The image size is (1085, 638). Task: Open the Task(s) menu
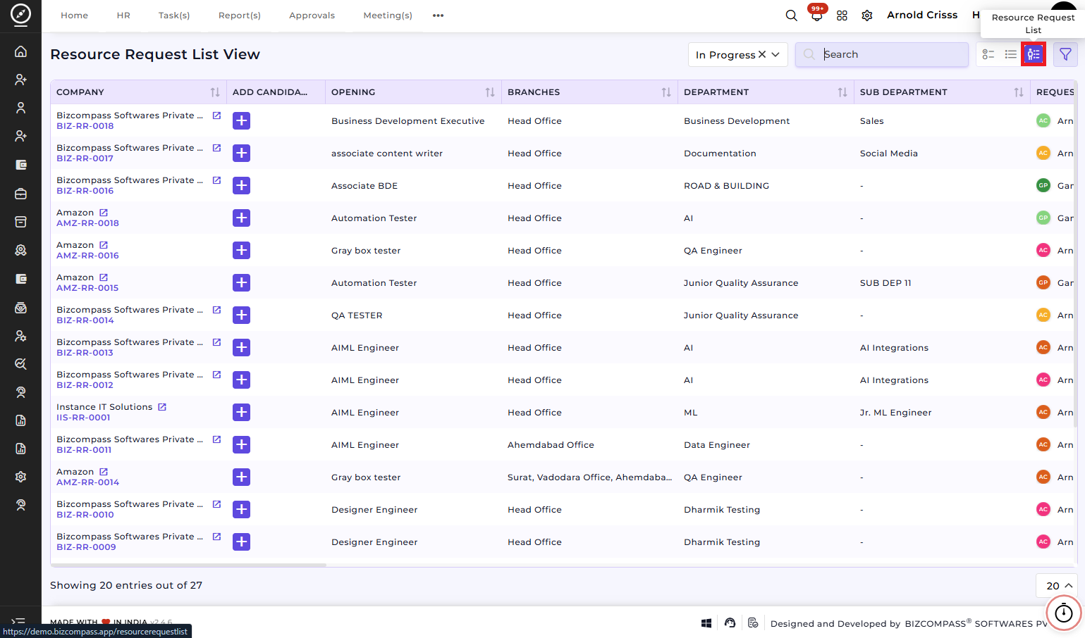click(x=174, y=15)
